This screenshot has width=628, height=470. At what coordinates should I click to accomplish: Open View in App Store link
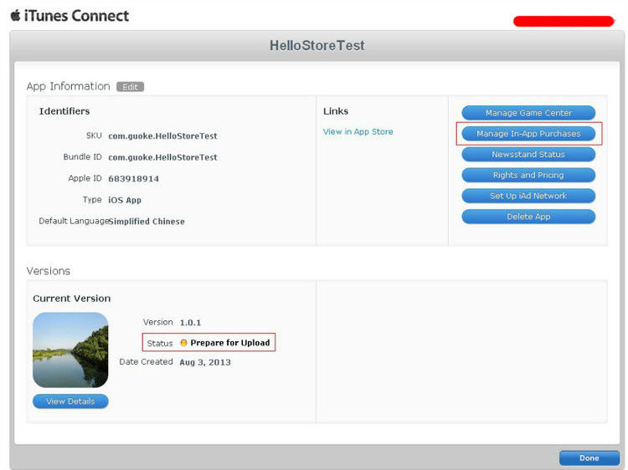(x=358, y=131)
